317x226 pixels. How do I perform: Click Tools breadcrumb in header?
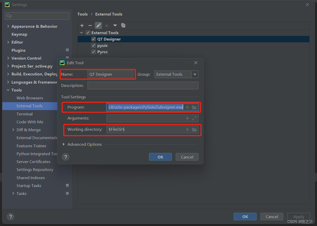click(82, 14)
